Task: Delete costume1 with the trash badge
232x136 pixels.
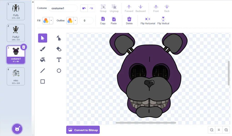Action: click(x=23, y=47)
